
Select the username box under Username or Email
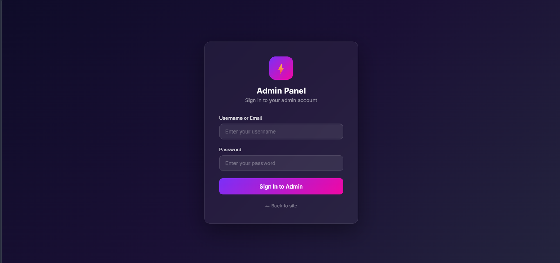[x=281, y=131]
